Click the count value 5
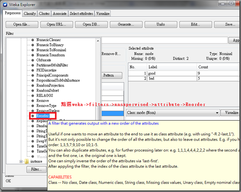 point(199,78)
